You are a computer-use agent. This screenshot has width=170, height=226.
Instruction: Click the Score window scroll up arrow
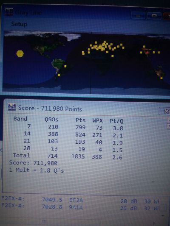click(168, 121)
